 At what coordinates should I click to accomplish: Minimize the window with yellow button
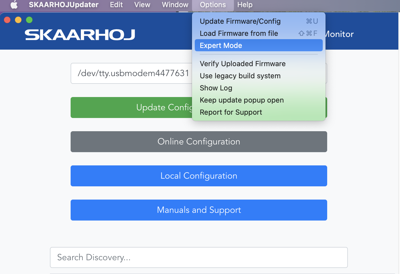18,20
